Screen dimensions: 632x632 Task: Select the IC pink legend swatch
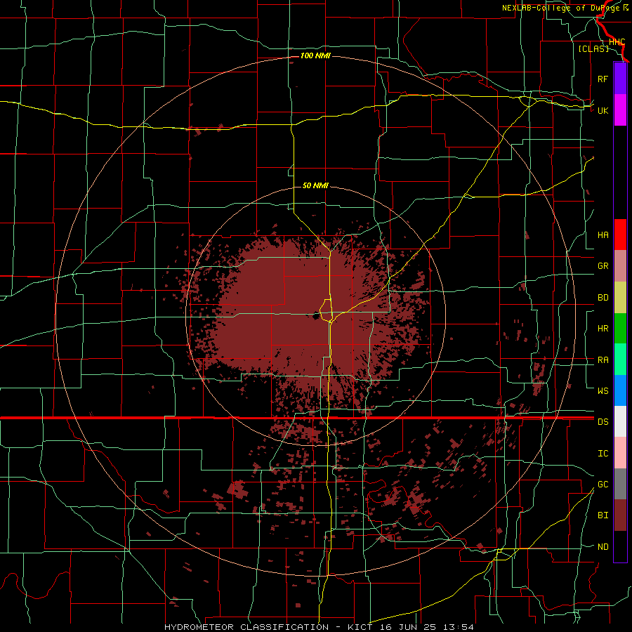620,453
